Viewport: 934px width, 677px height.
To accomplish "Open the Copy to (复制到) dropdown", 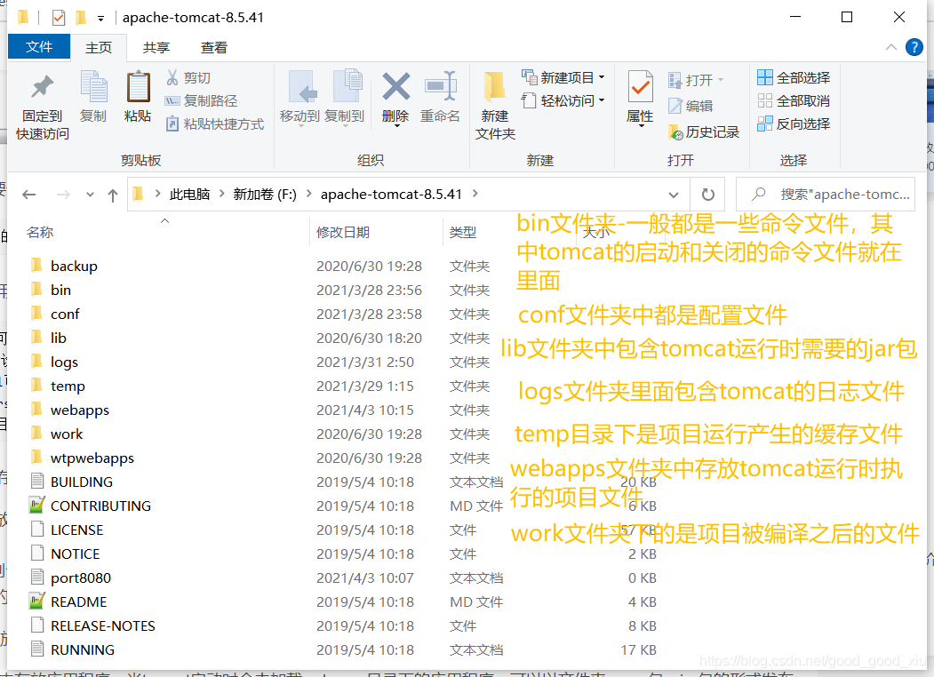I will [x=345, y=124].
